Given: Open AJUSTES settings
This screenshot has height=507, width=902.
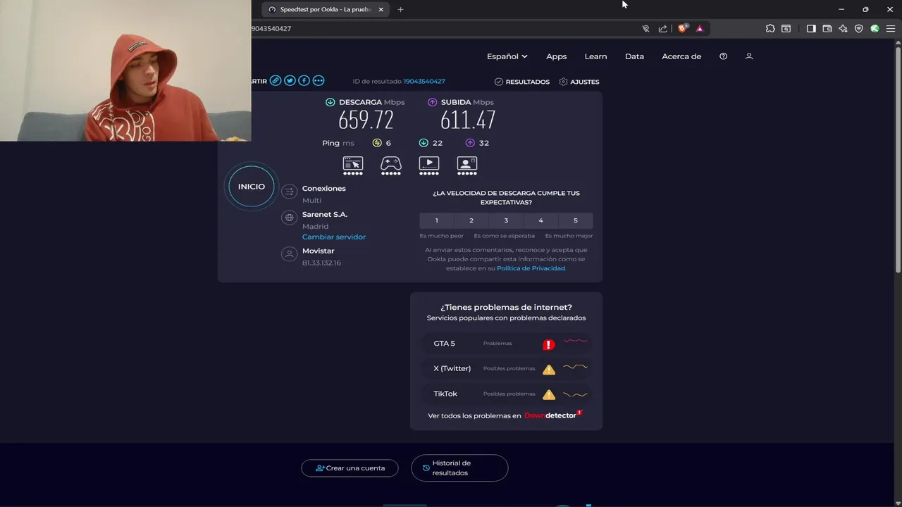Looking at the screenshot, I should (579, 82).
